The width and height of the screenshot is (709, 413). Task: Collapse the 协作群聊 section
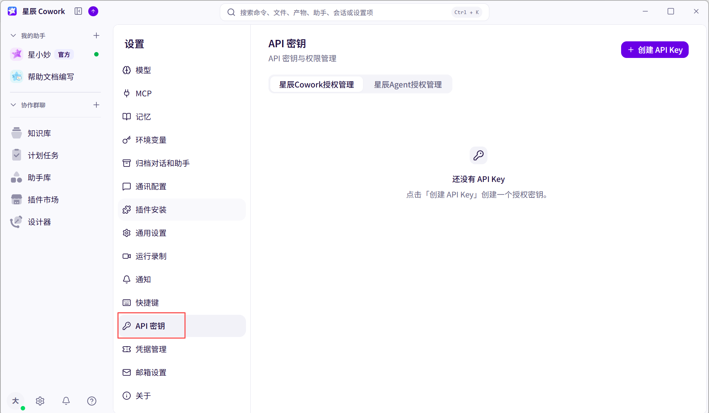[x=13, y=105]
